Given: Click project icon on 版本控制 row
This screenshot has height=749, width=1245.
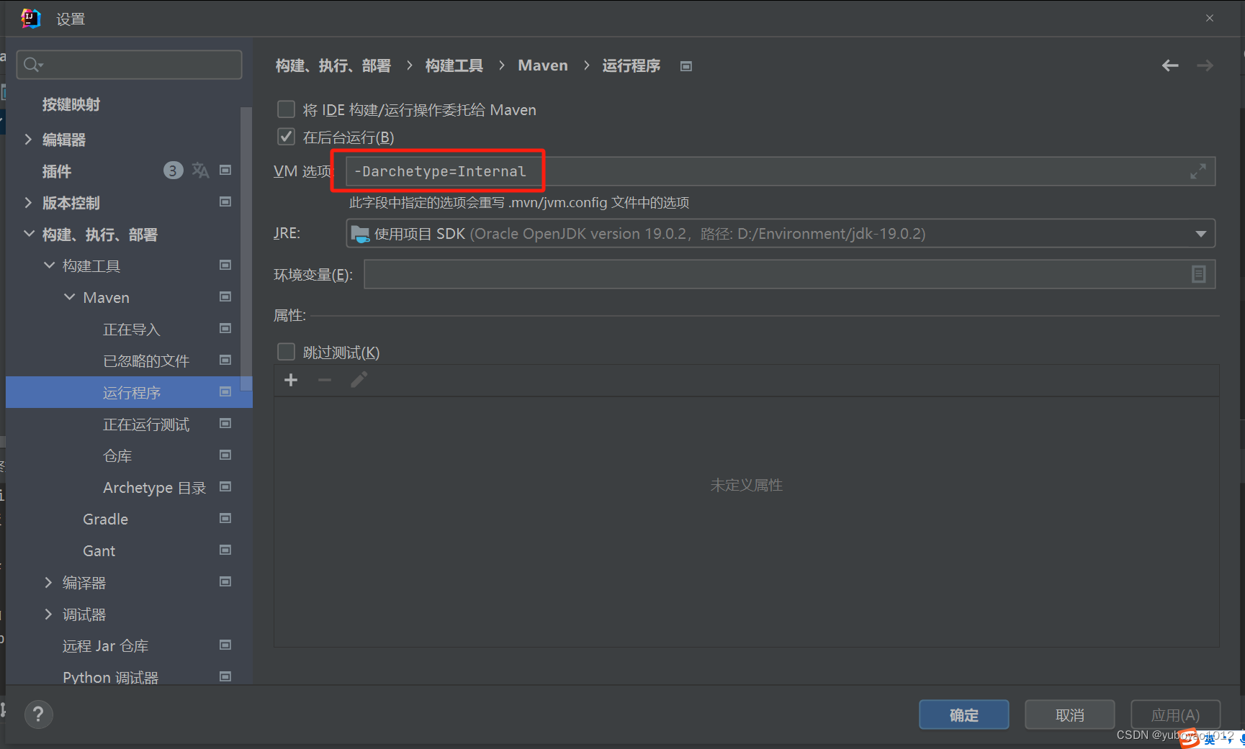Looking at the screenshot, I should click(225, 202).
